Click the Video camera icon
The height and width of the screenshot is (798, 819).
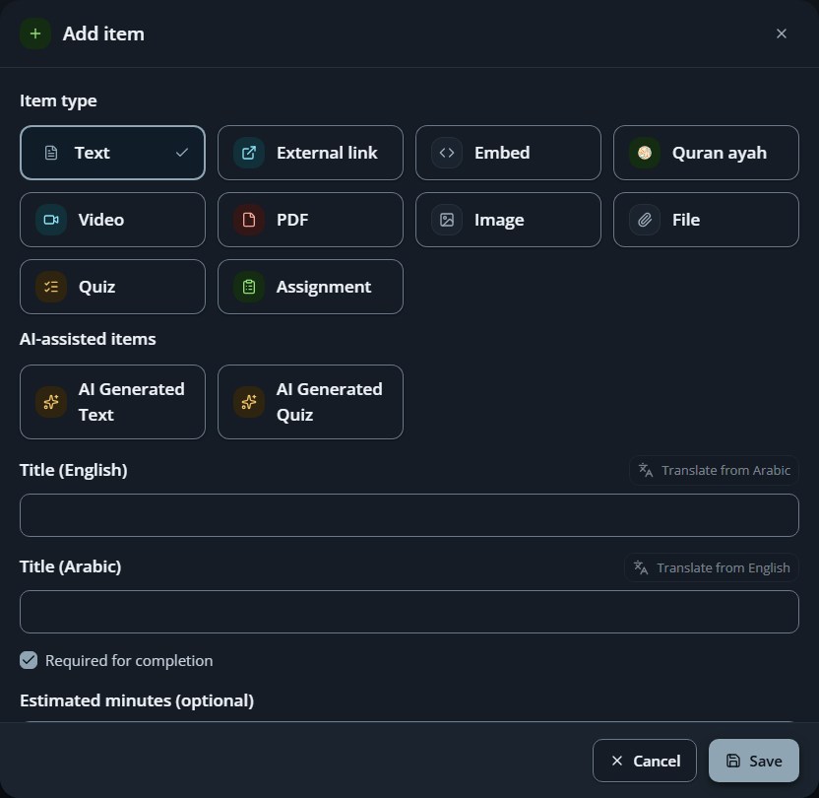pyautogui.click(x=51, y=220)
